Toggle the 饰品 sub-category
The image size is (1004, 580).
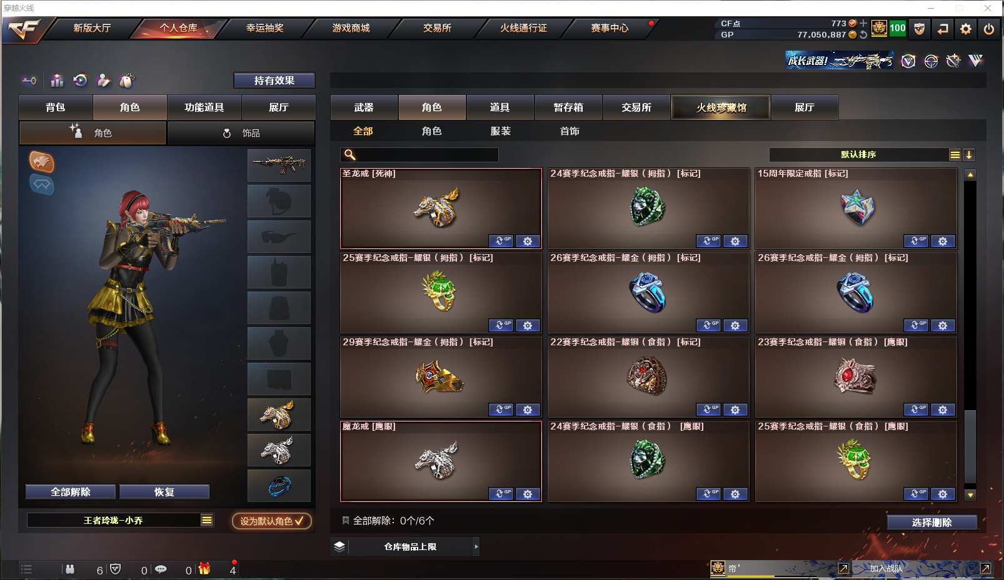(241, 133)
